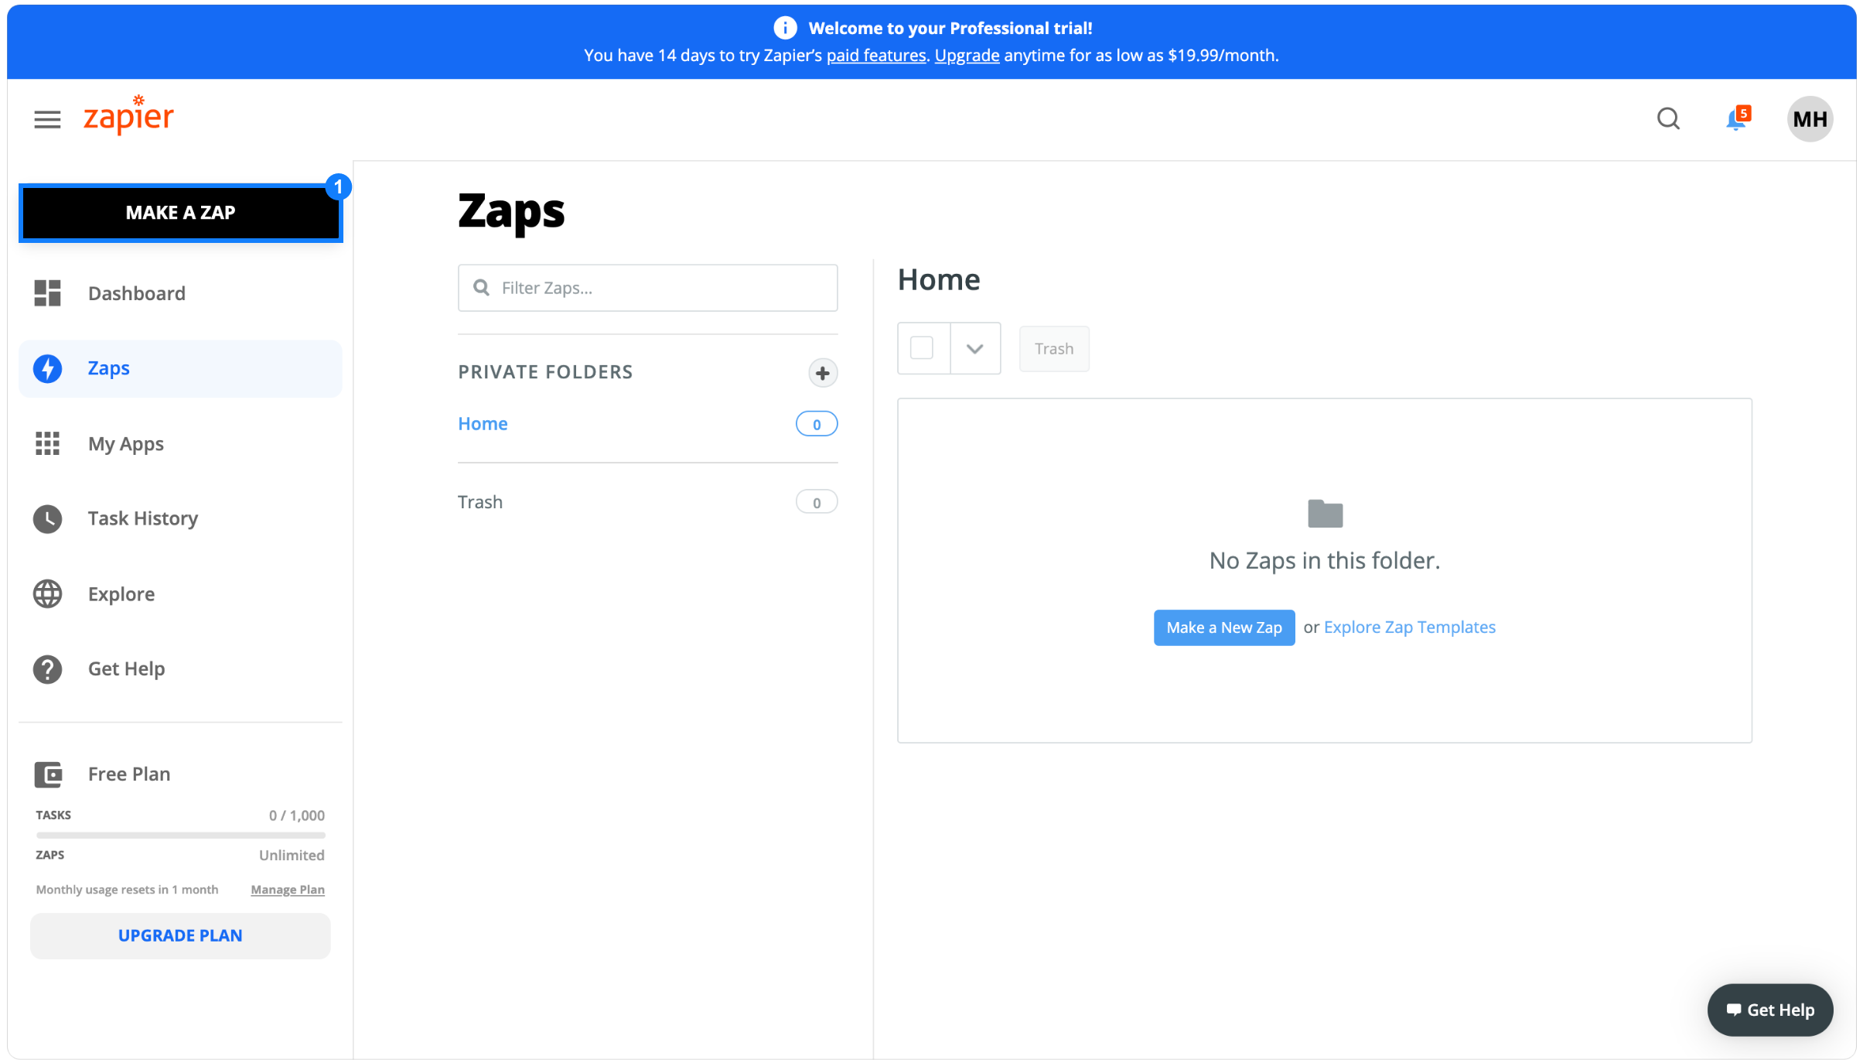The height and width of the screenshot is (1063, 1863).
Task: Open Task History in sidebar
Action: (x=180, y=518)
